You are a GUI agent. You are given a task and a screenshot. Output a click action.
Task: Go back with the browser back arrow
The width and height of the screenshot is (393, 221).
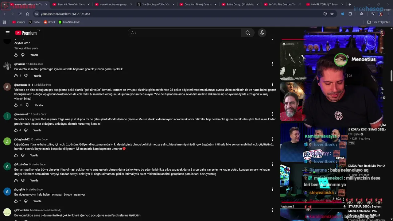click(x=5, y=14)
